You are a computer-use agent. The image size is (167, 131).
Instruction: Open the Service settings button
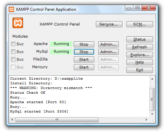pos(109,24)
